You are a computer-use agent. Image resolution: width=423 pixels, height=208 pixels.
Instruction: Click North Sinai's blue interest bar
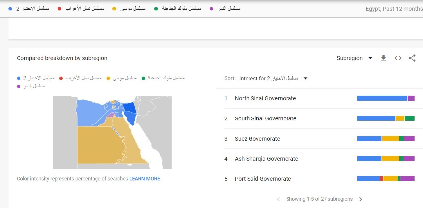pyautogui.click(x=382, y=98)
